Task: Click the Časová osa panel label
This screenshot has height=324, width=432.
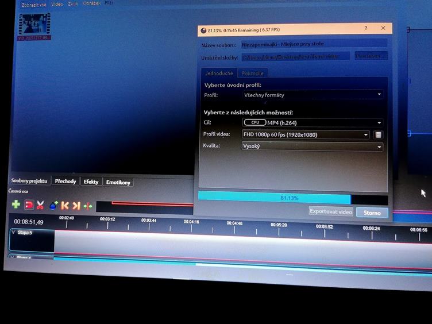Action: [x=18, y=191]
